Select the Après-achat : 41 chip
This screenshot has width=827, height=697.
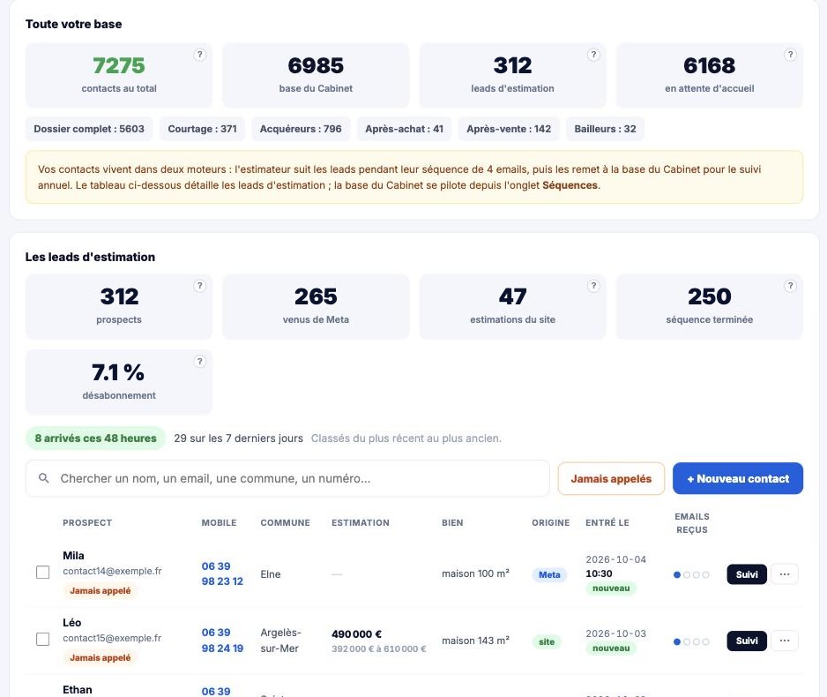404,129
